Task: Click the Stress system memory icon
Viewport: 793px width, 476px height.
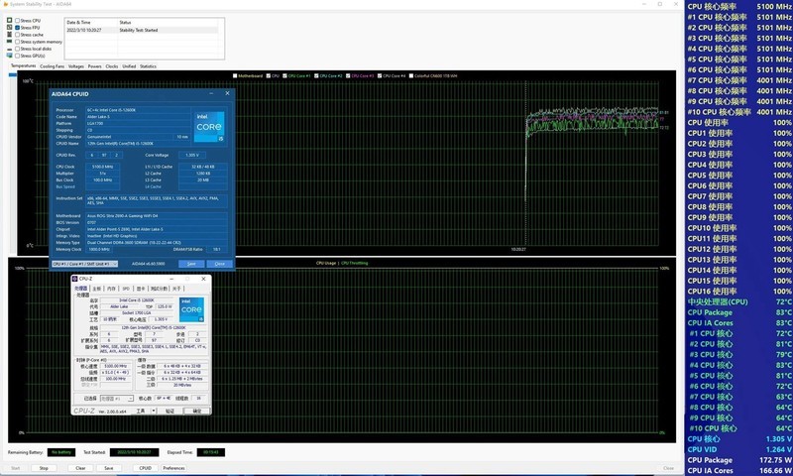Action: point(10,41)
